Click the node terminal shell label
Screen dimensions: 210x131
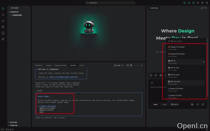[x=117, y=65]
